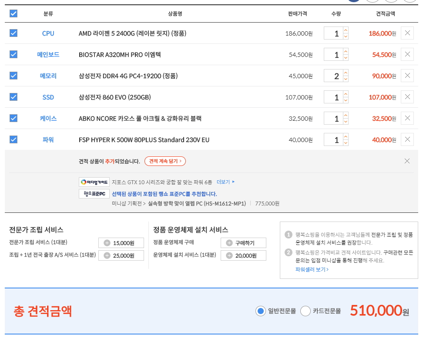Remove the Samsung 860 EVO SSD row

click(407, 97)
